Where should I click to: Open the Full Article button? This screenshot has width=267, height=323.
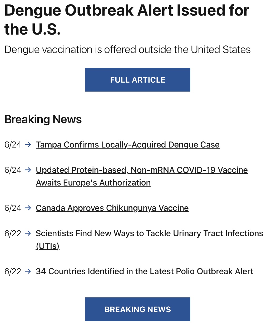[x=137, y=80]
